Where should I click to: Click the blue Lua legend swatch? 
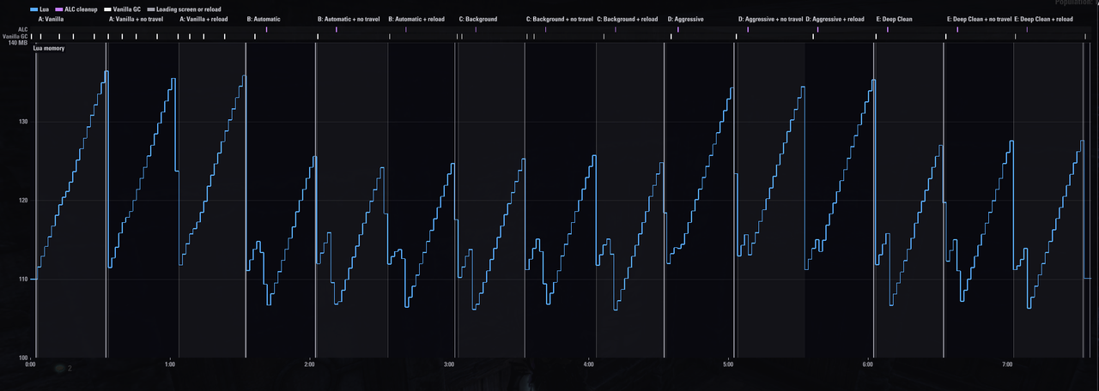click(x=33, y=9)
